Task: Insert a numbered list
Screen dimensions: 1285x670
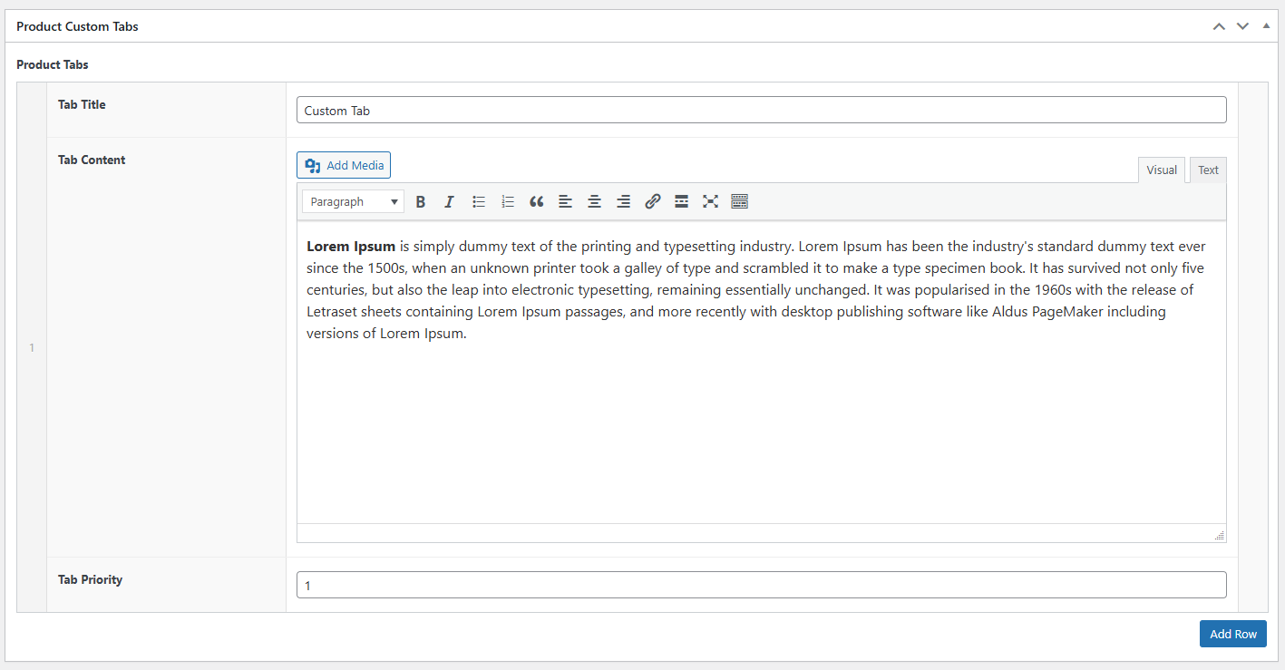Action: pos(507,201)
